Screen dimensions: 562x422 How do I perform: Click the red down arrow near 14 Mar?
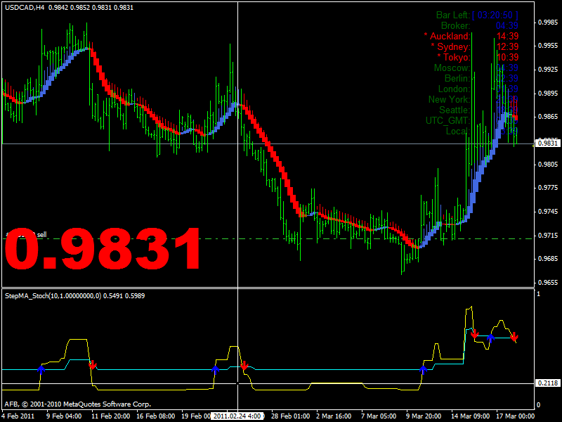[475, 333]
